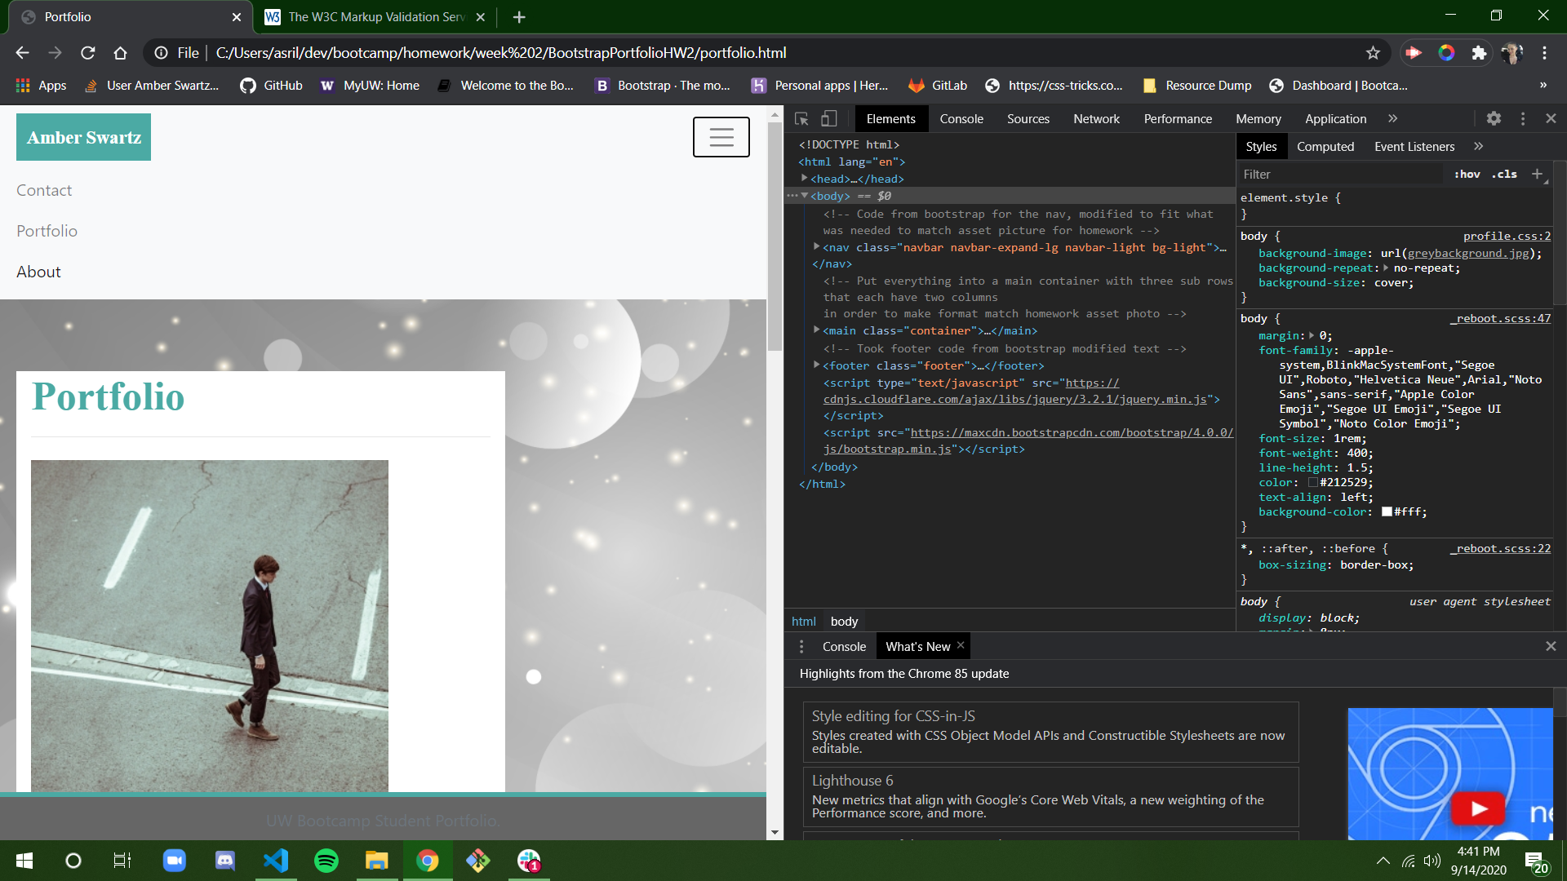
Task: Activate the inspect element picker
Action: 801,119
